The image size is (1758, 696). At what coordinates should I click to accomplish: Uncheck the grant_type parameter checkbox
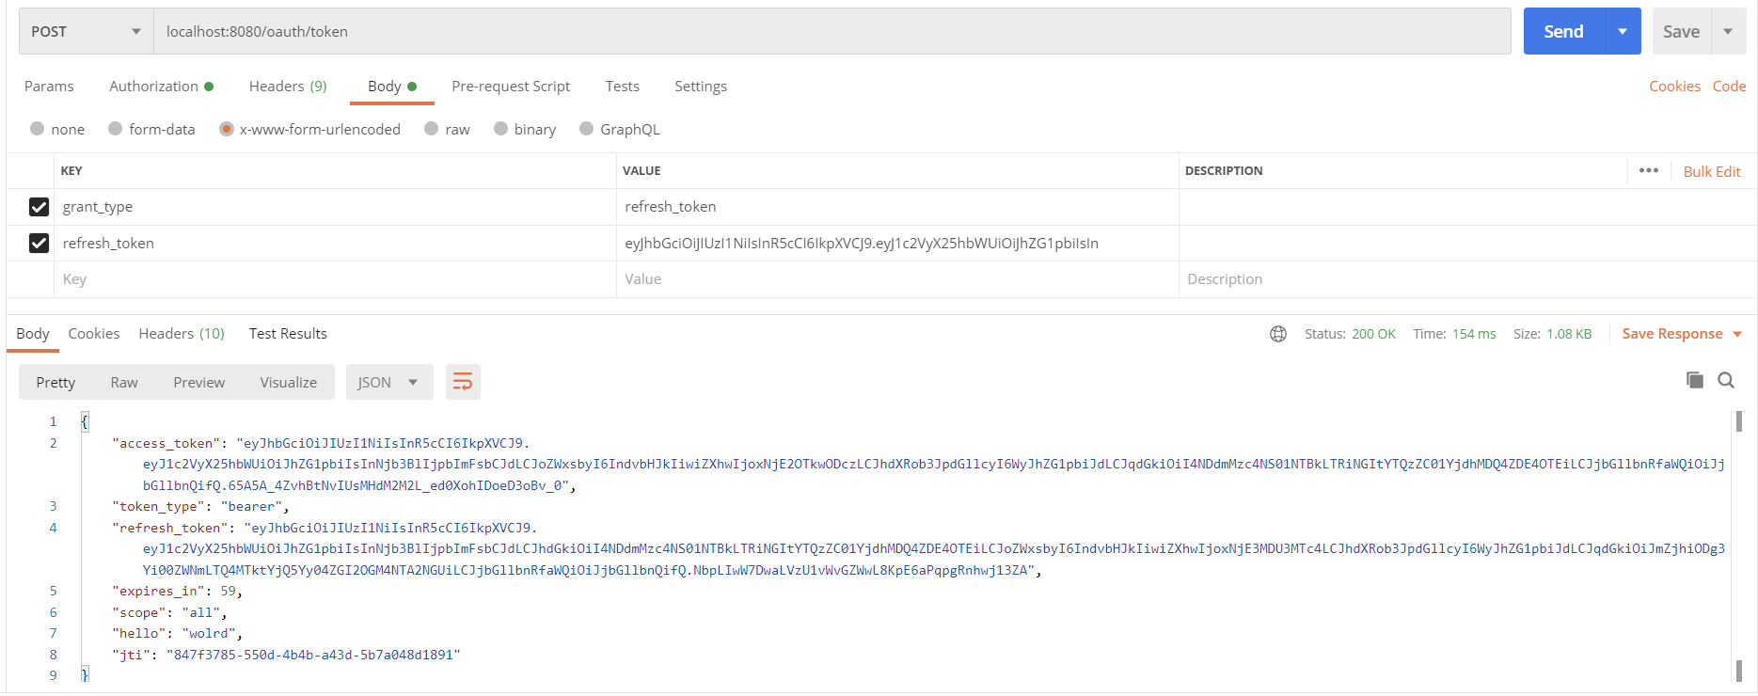(39, 207)
